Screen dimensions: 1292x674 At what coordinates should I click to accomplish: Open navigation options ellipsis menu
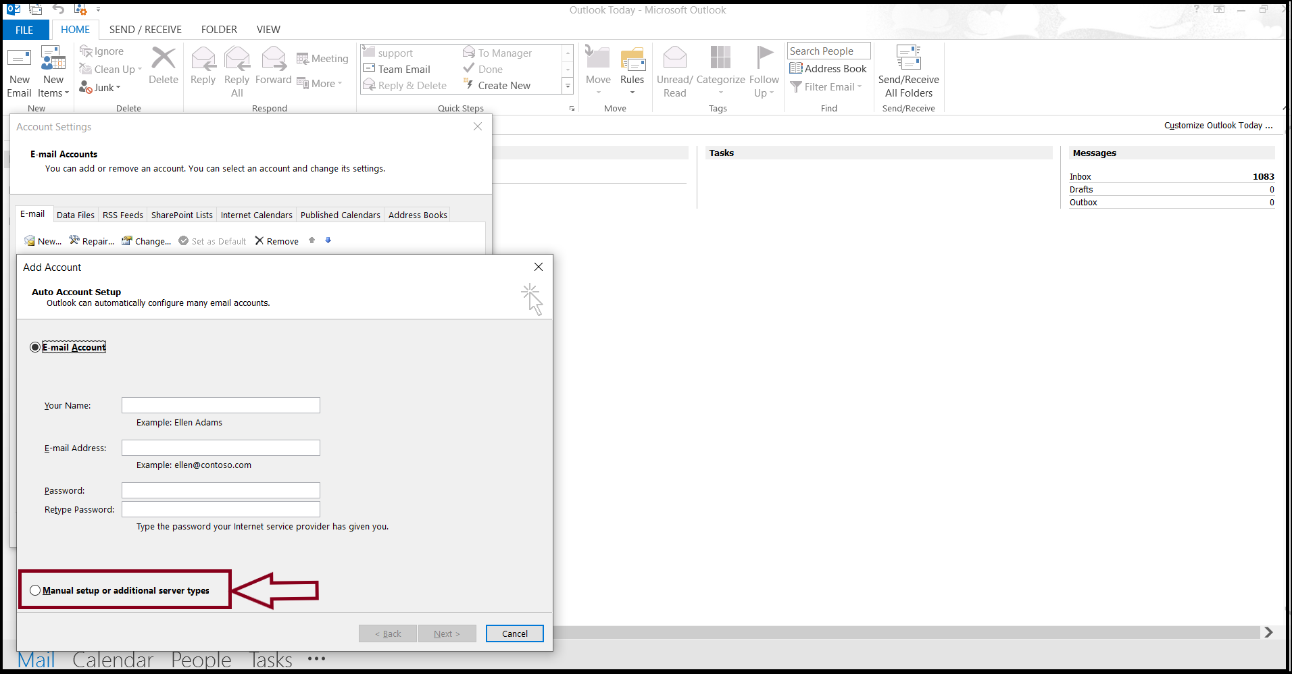tap(317, 658)
